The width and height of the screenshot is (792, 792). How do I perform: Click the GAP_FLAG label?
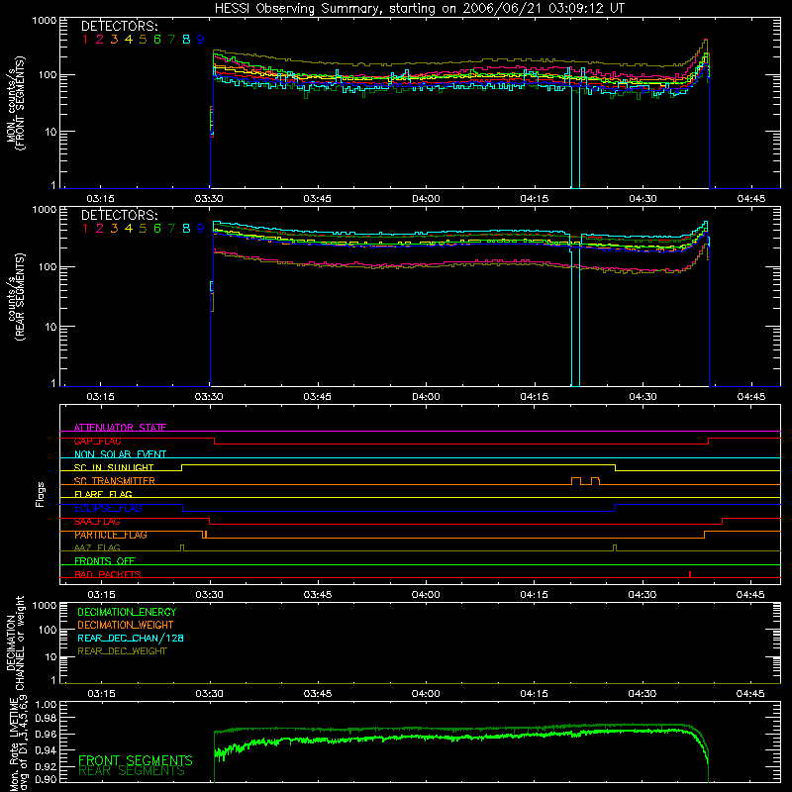[97, 441]
